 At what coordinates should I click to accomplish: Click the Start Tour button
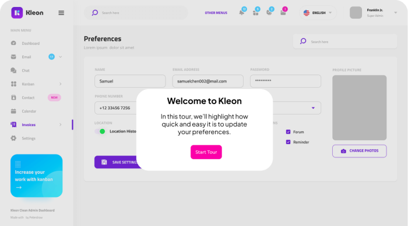(x=206, y=152)
